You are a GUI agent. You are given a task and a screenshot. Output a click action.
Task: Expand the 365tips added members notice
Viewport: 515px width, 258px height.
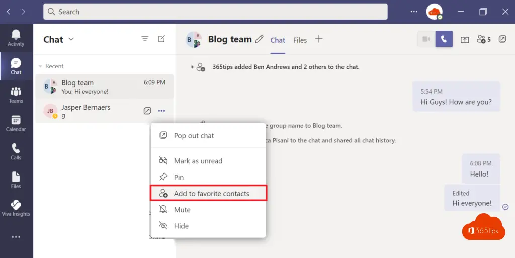(192, 67)
